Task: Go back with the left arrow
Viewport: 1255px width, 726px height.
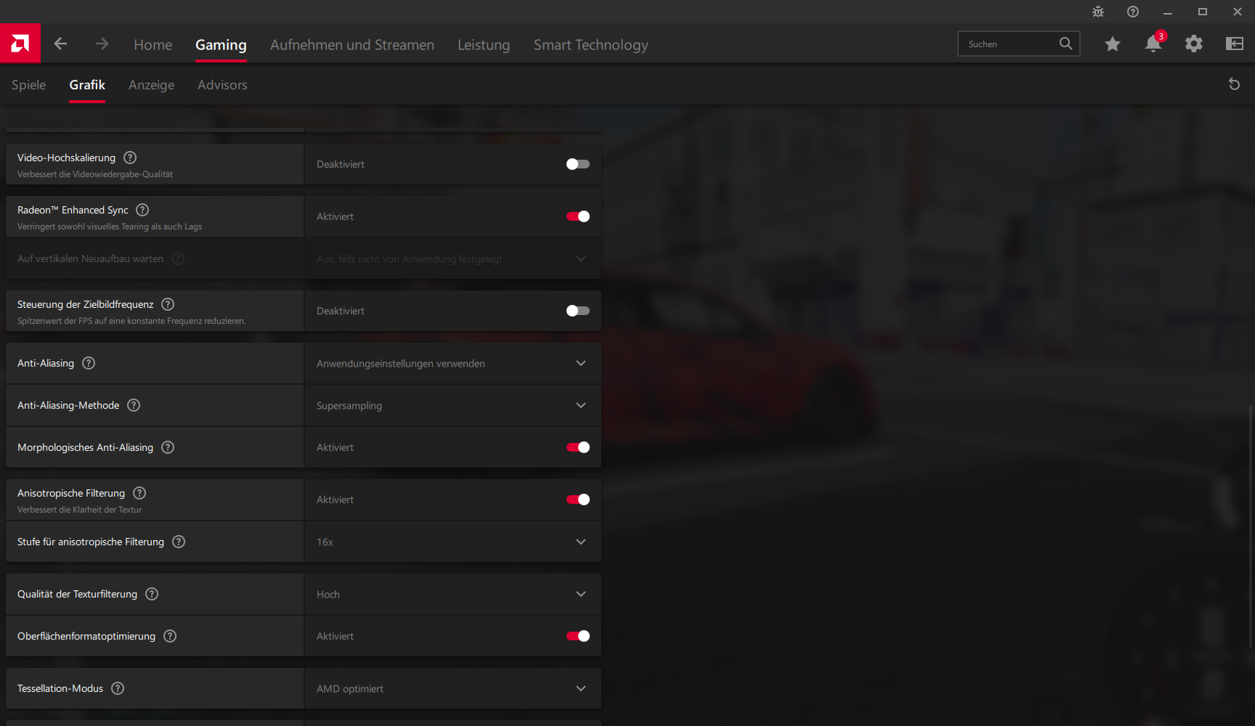Action: click(x=60, y=44)
